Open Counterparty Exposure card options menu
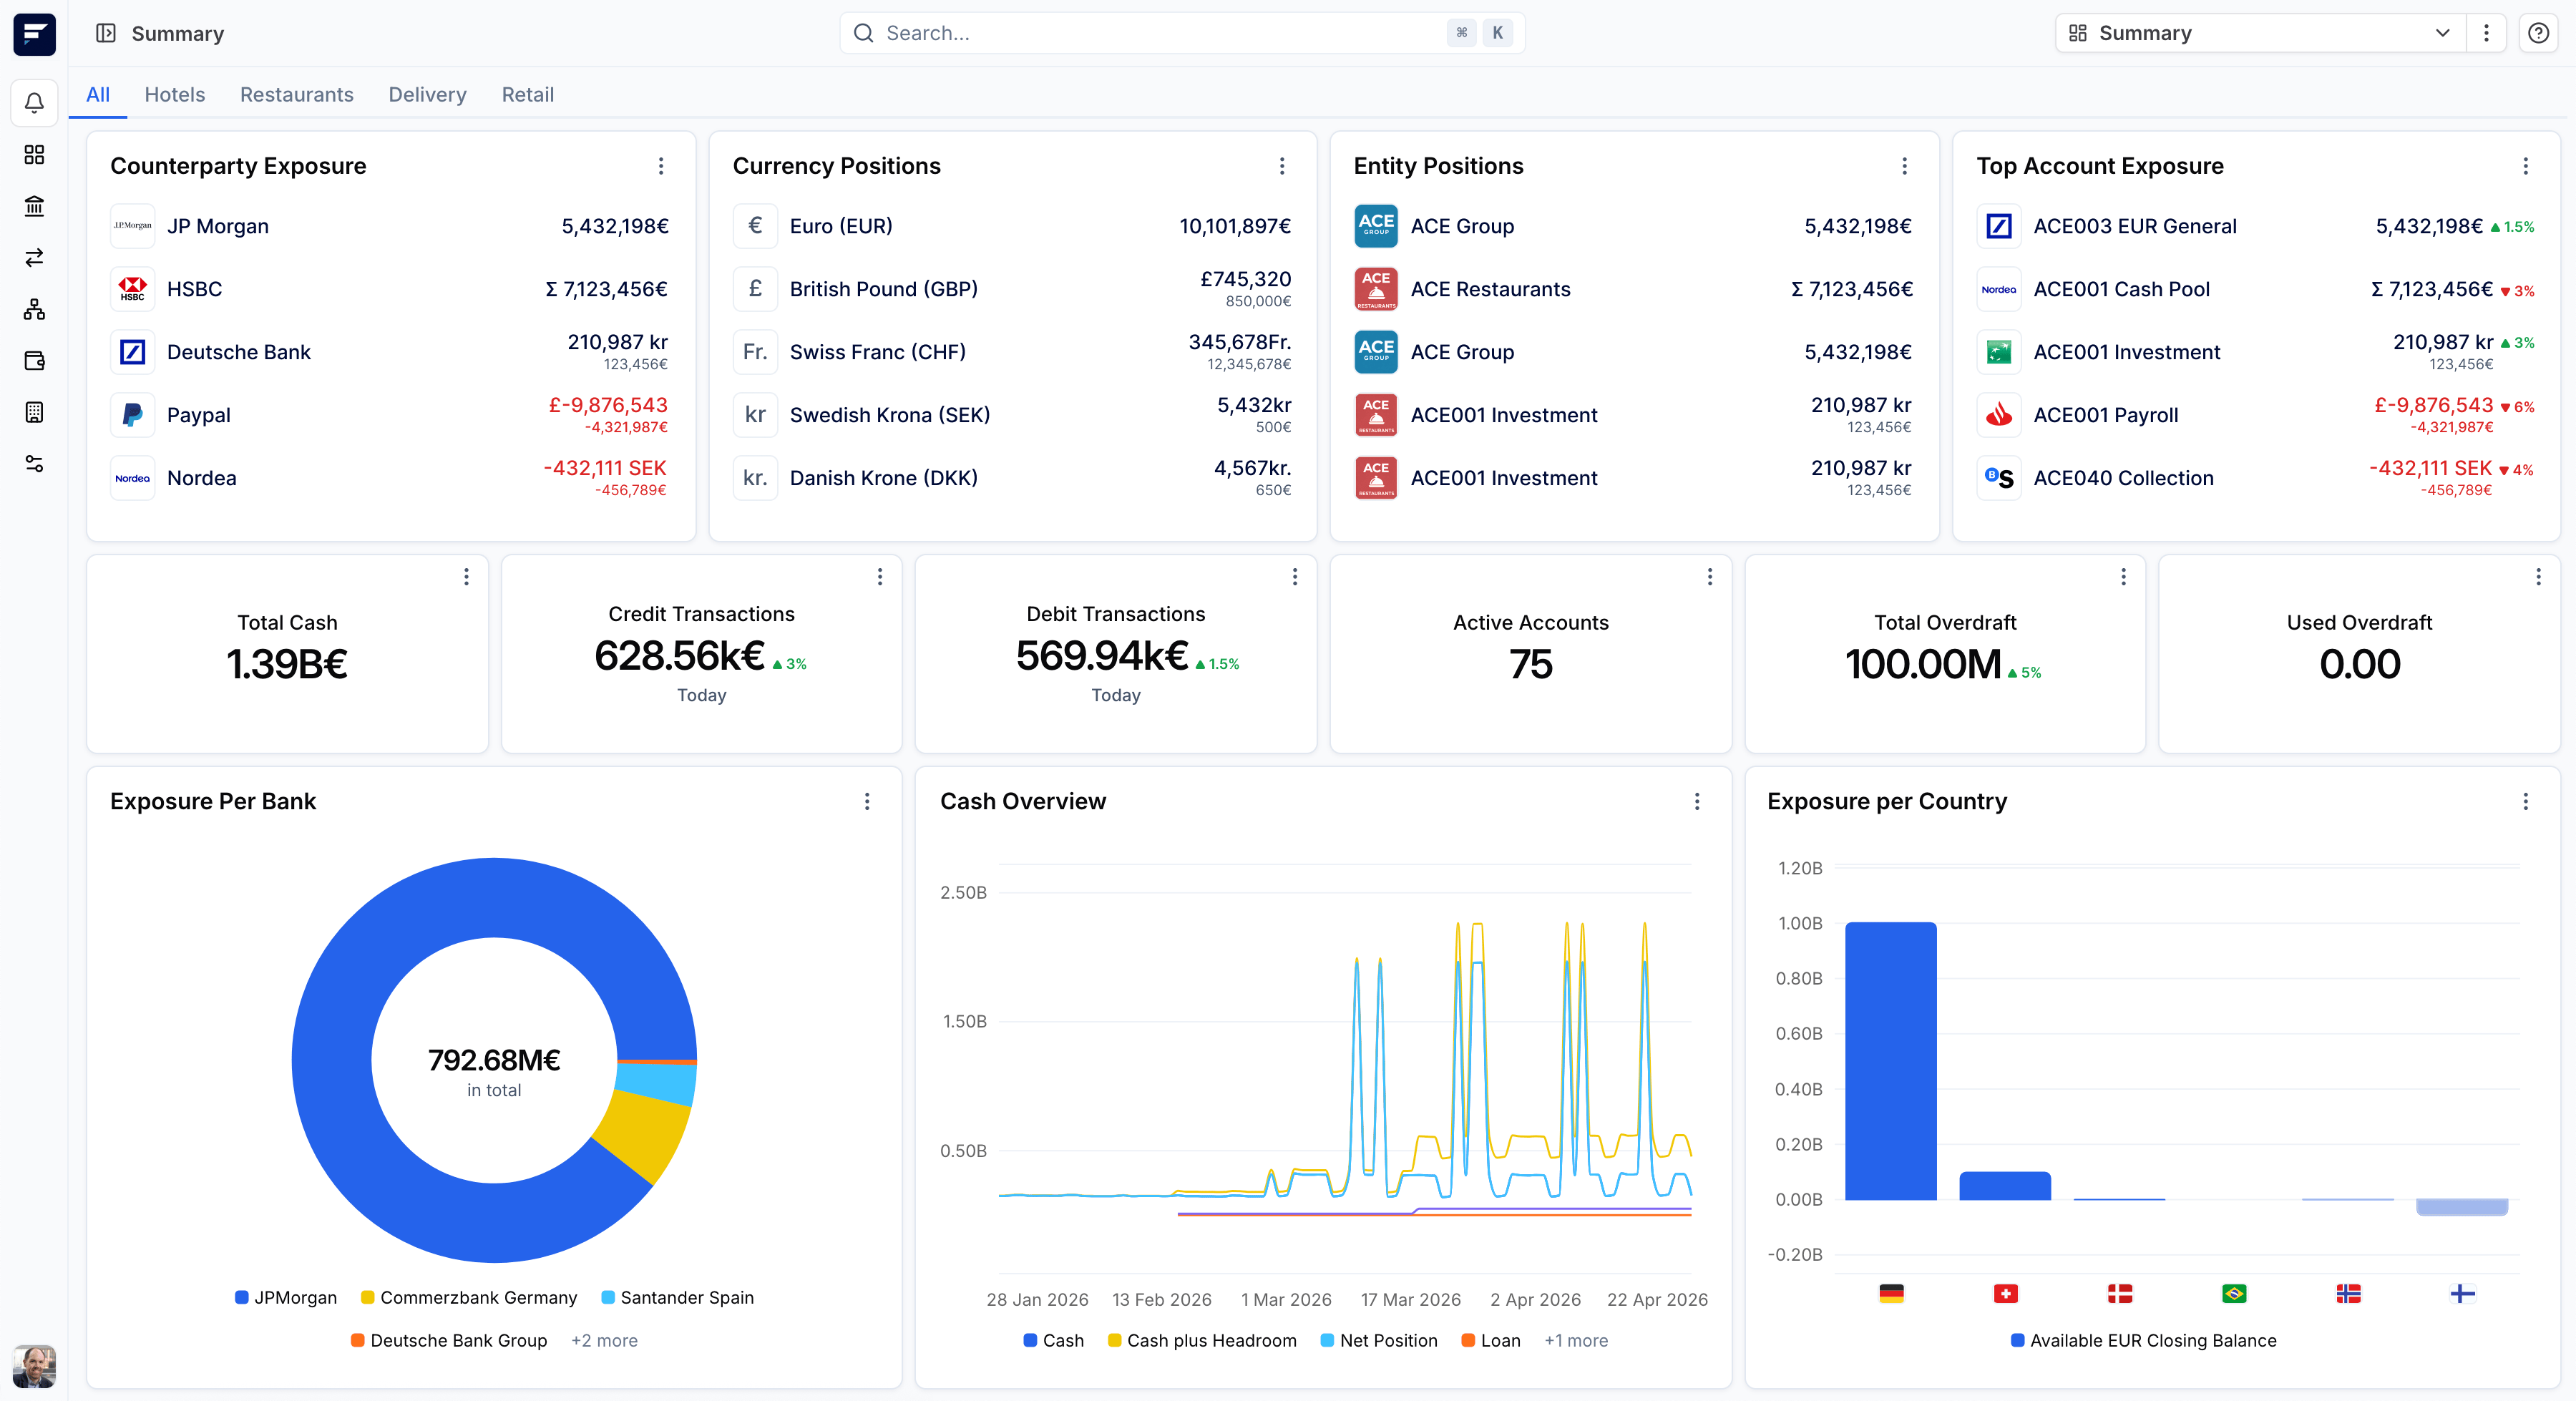The height and width of the screenshot is (1401, 2576). point(660,166)
